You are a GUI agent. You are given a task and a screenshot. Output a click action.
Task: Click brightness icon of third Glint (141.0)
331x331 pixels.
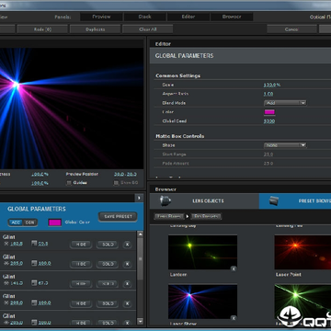pyautogui.click(x=6, y=283)
